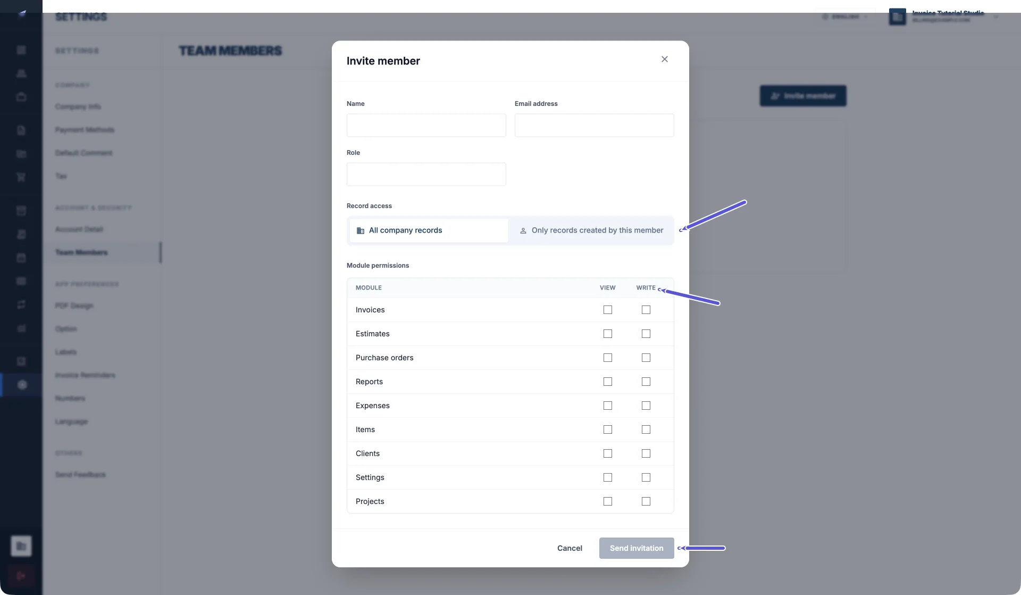1021x595 pixels.
Task: Open the company account dropdown in the header
Action: tap(943, 17)
